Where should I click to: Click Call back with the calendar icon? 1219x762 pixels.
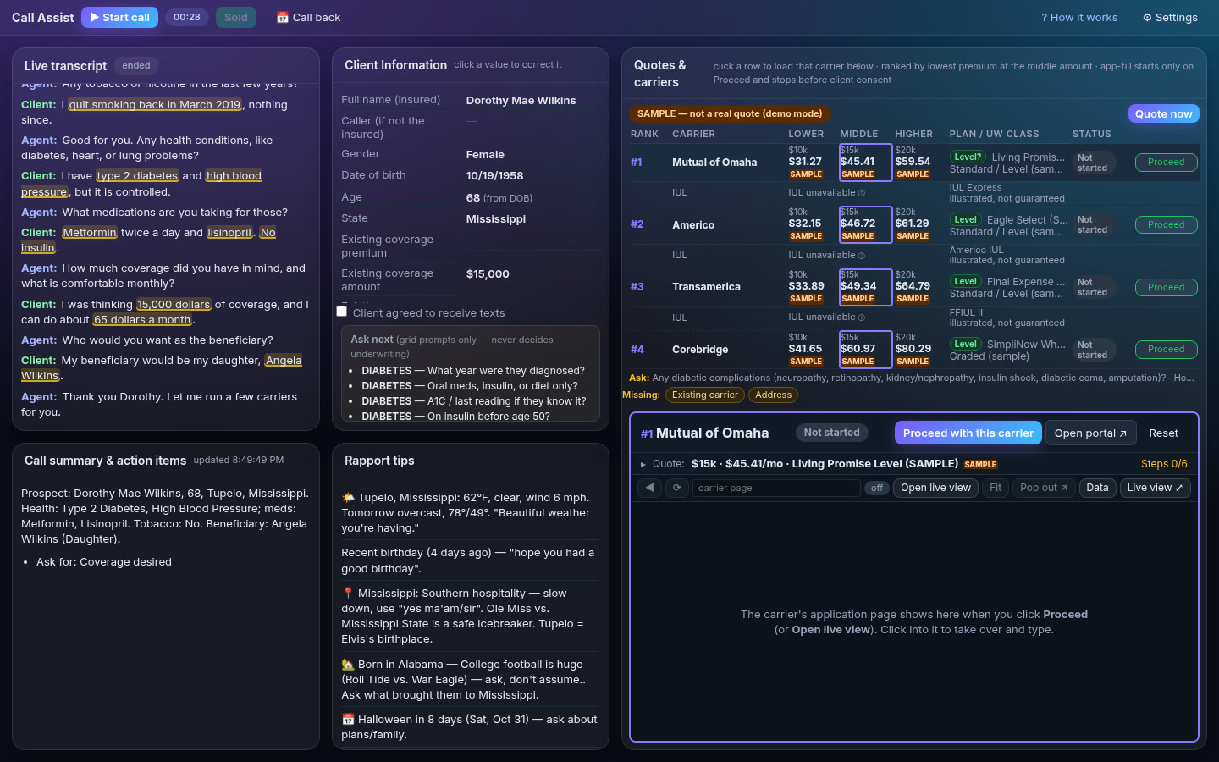[x=308, y=17]
